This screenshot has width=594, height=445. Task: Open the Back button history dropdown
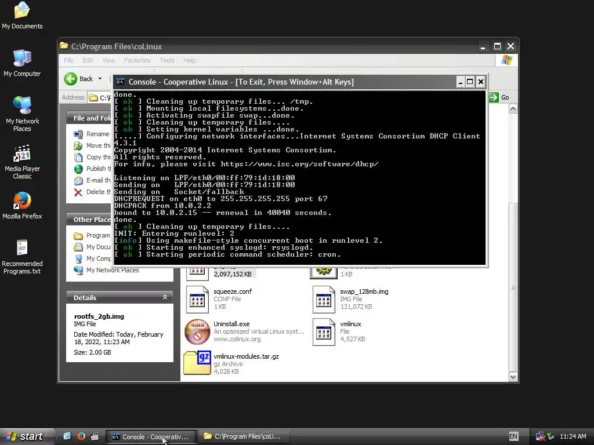(x=100, y=79)
